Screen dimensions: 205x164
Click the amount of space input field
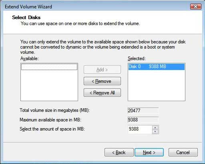[140, 129]
